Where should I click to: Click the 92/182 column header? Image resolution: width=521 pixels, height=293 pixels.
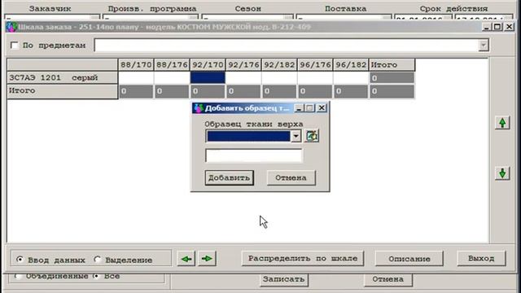[x=279, y=65]
